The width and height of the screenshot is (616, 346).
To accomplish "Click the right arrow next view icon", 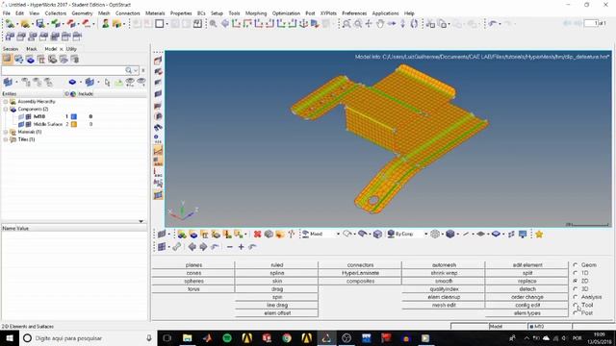I will coord(203,247).
